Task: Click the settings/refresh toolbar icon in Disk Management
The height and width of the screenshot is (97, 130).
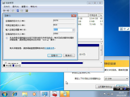Action: pyautogui.click(x=27, y=11)
